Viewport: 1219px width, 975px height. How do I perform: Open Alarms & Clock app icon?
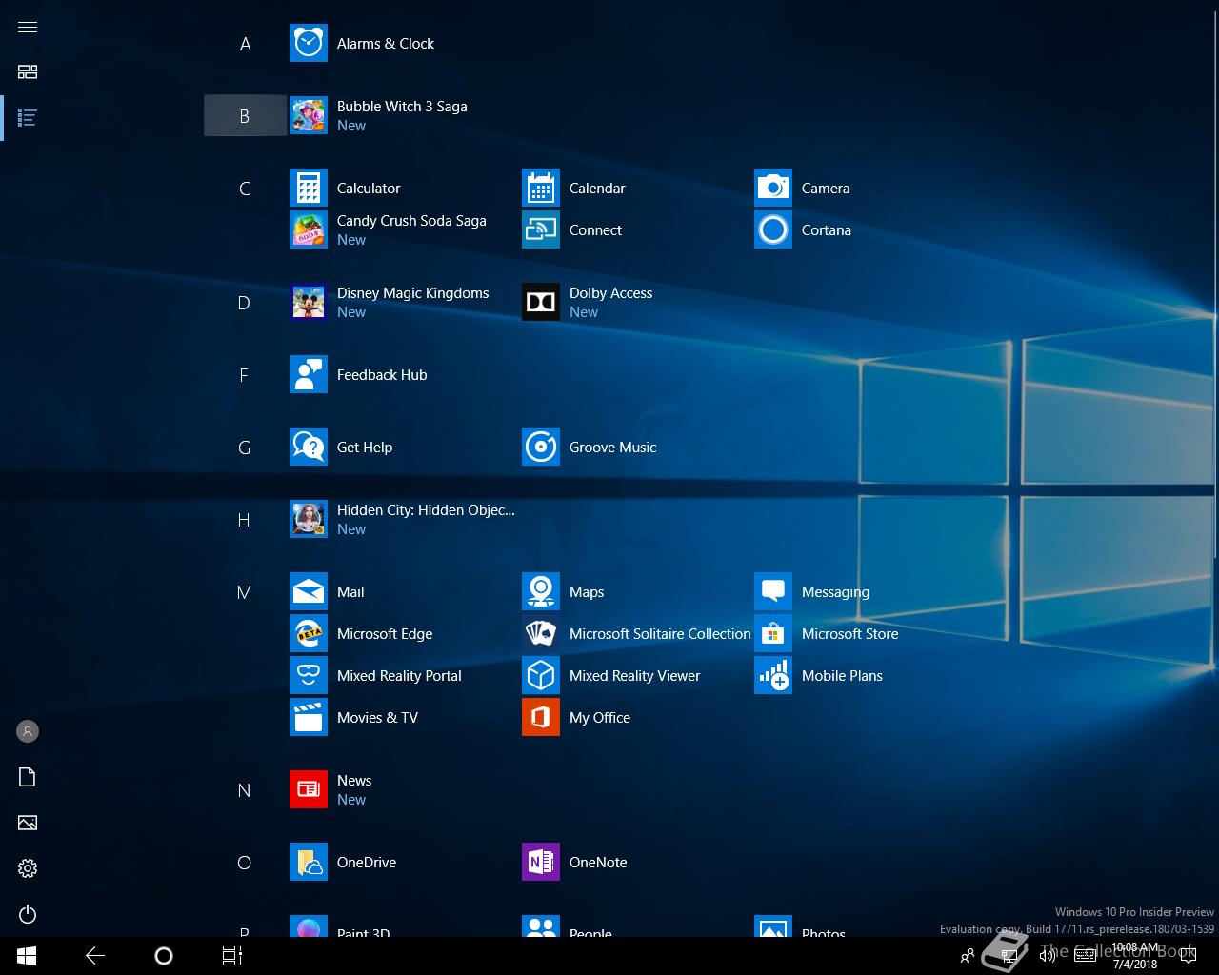(309, 44)
